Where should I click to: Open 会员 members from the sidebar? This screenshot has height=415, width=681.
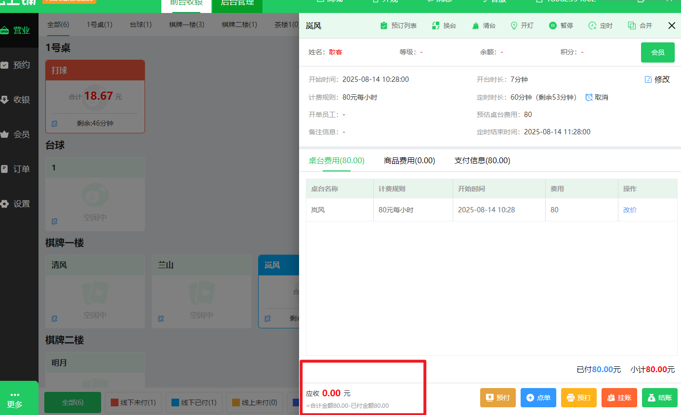(x=19, y=134)
